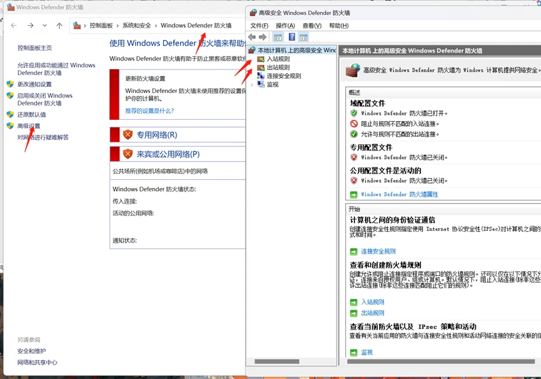
Task: Open 高级设置 link in the sidebar
Action: pos(29,126)
